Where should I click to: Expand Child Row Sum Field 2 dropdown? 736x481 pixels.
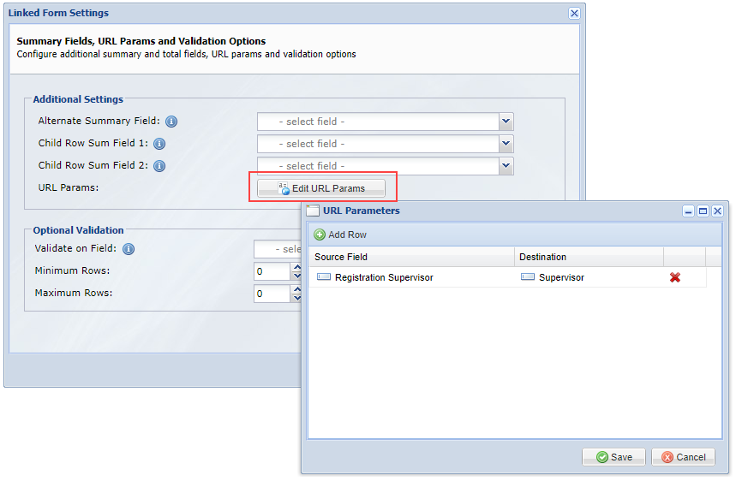coord(506,165)
